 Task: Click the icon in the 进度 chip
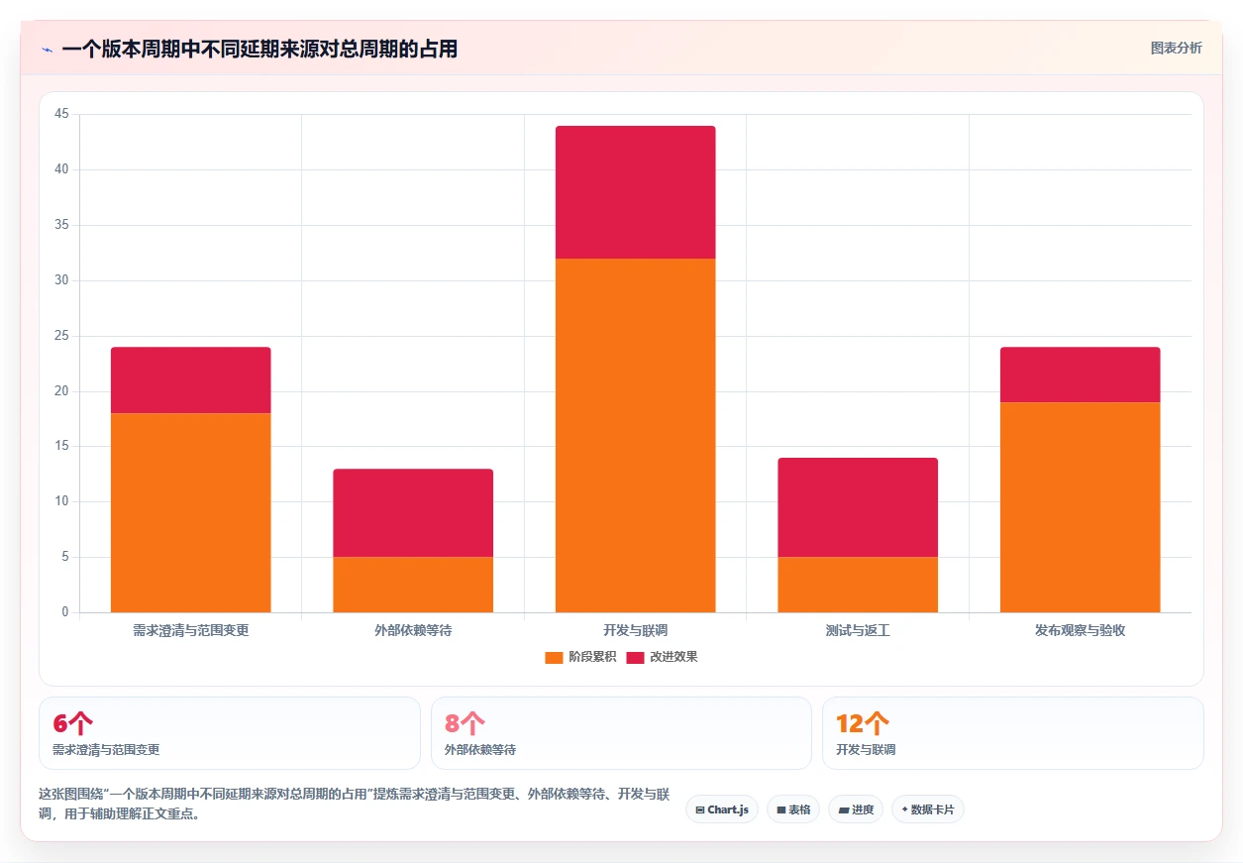coord(843,810)
